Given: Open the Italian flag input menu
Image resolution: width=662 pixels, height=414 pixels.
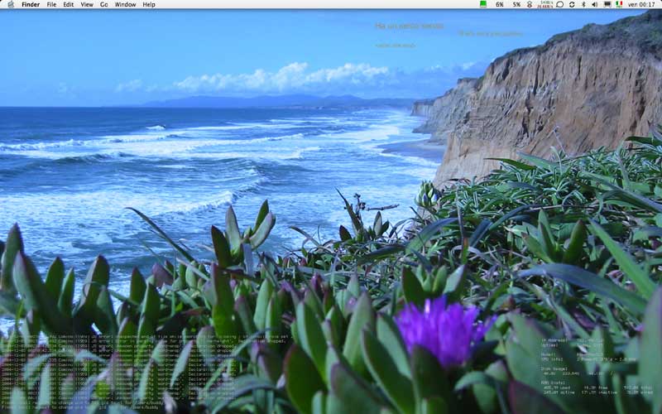Looking at the screenshot, I should (x=619, y=4).
